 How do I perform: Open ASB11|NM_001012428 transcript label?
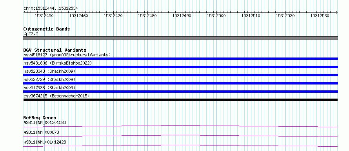(45, 142)
